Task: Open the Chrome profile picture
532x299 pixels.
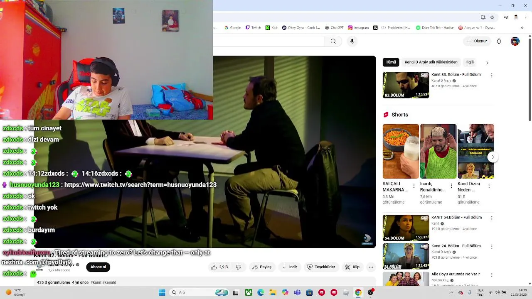Action: [516, 17]
